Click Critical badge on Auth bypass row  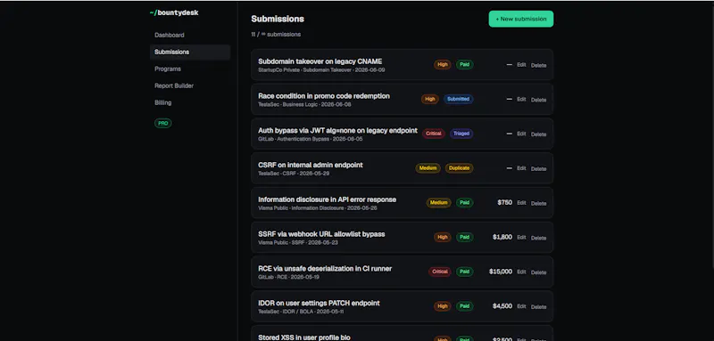tap(434, 134)
